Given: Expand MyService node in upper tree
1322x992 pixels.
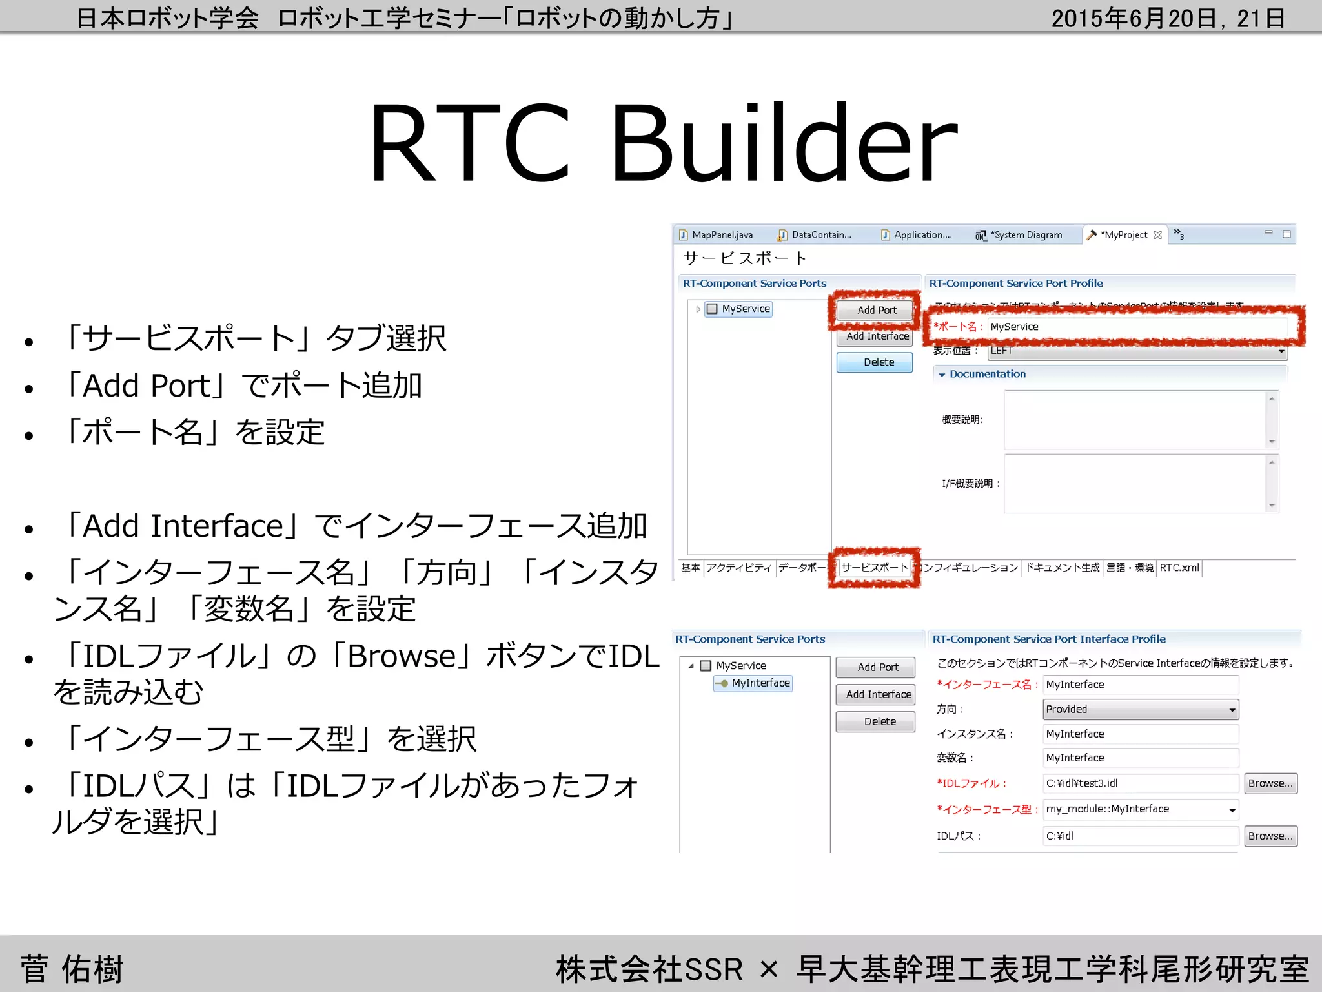Looking at the screenshot, I should pyautogui.click(x=698, y=309).
